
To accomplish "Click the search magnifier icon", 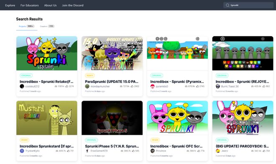I will click(227, 5).
